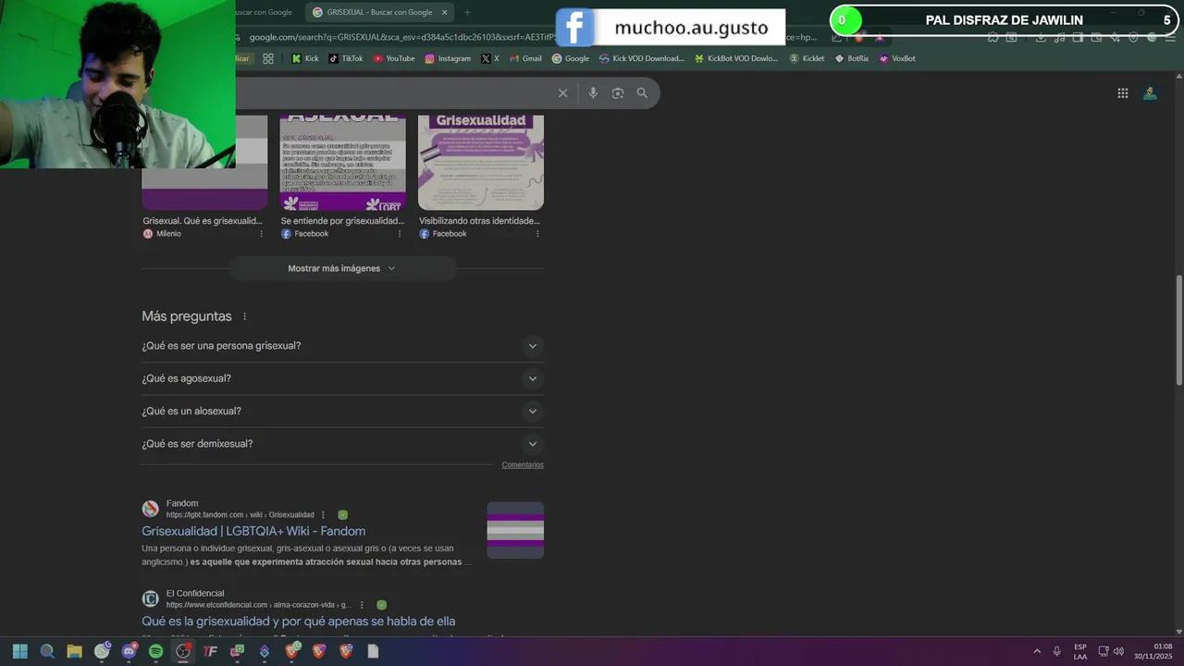Screen dimensions: 1184x666
Task: Open "Grisexual. Qué es grisexualidad" image result
Action: point(203,221)
